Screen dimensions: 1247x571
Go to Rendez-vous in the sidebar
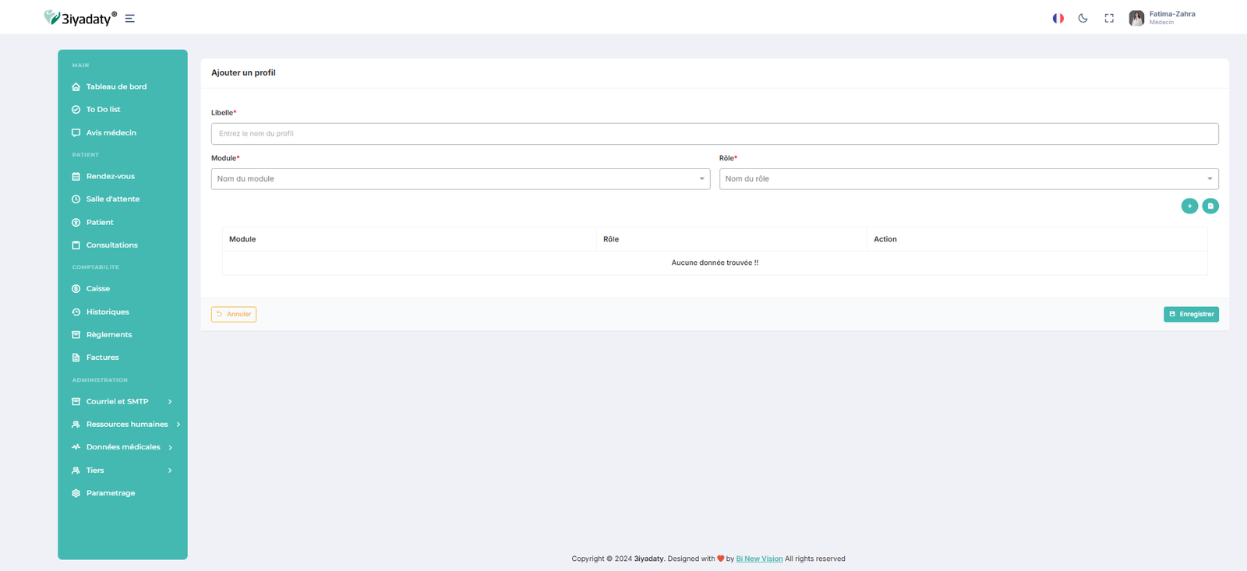coord(110,176)
